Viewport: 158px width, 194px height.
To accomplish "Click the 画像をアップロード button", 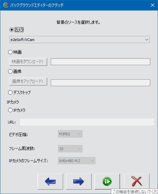I will pyautogui.click(x=28, y=82).
